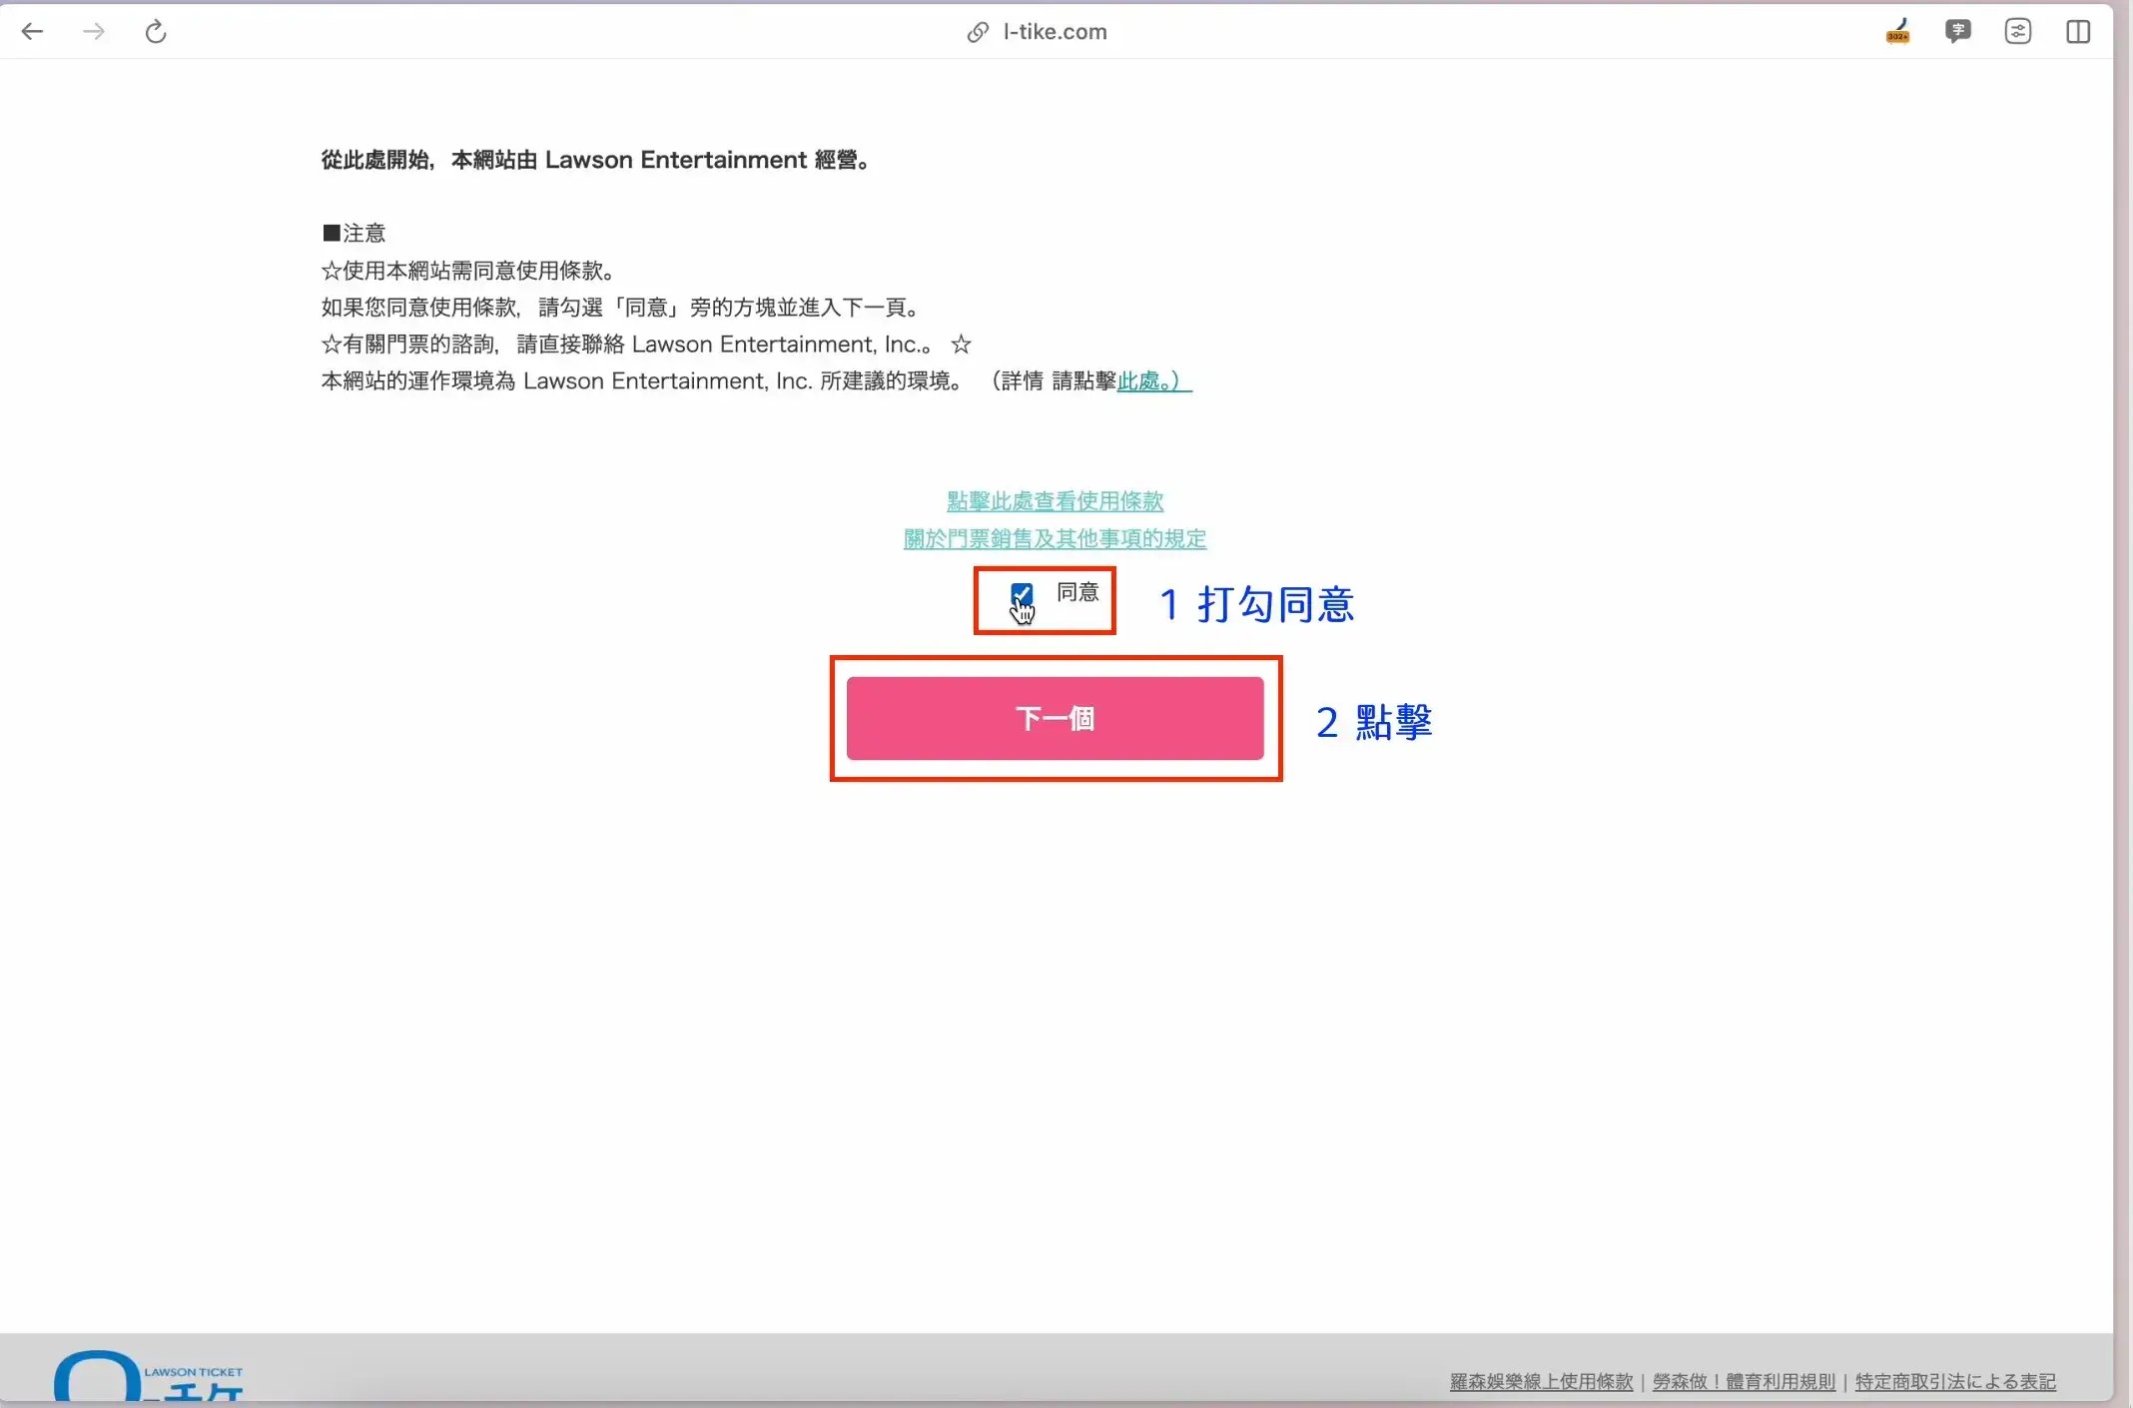
Task: Click the vertical scrollbar at right edge
Action: point(2123,699)
